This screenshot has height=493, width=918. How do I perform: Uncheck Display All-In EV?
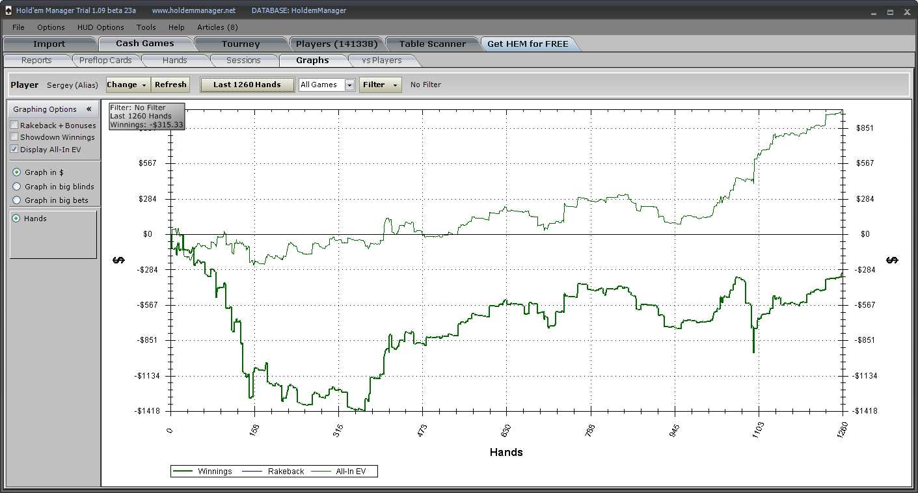(14, 150)
